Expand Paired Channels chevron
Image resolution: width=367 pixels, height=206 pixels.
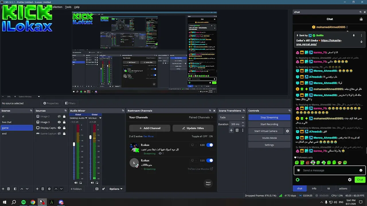coord(212,117)
